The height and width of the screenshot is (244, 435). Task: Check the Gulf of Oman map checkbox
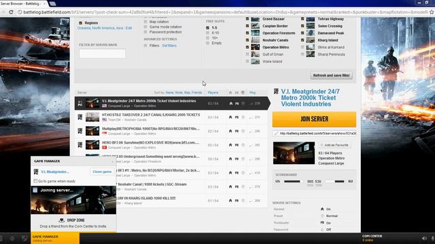tap(247, 54)
